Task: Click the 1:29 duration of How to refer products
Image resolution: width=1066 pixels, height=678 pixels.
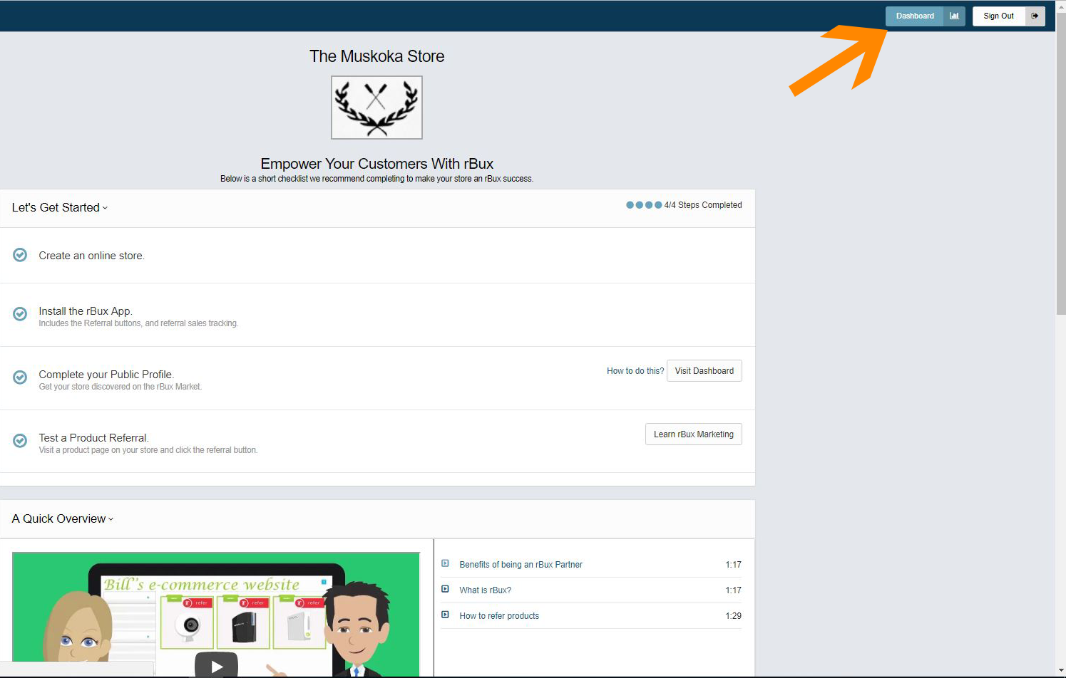Action: [733, 616]
